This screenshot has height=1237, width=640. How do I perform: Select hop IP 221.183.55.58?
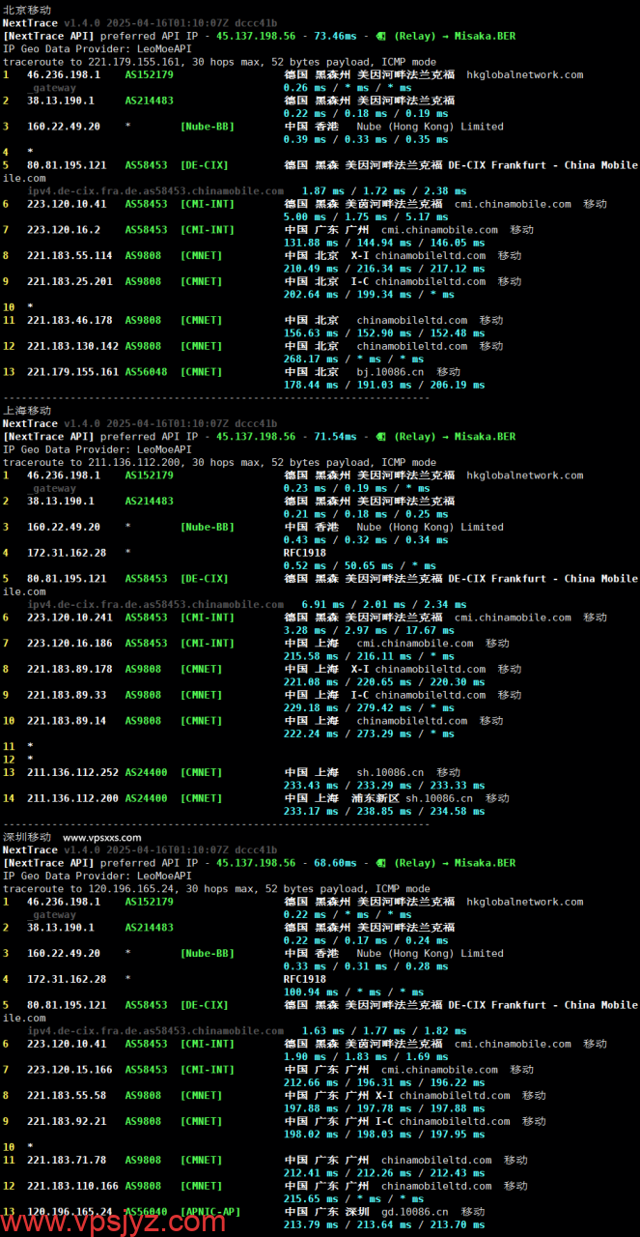[67, 1096]
